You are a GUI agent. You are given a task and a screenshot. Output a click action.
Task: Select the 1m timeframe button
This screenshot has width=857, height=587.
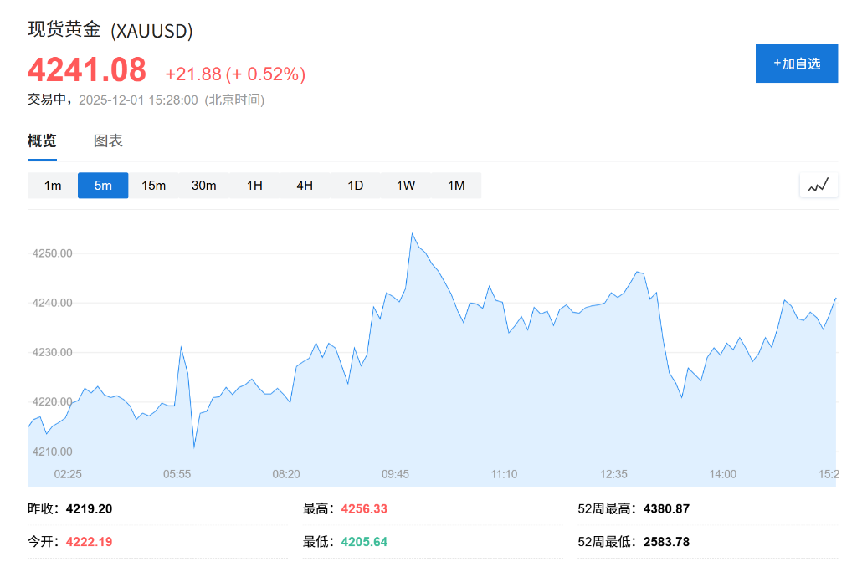click(x=52, y=185)
